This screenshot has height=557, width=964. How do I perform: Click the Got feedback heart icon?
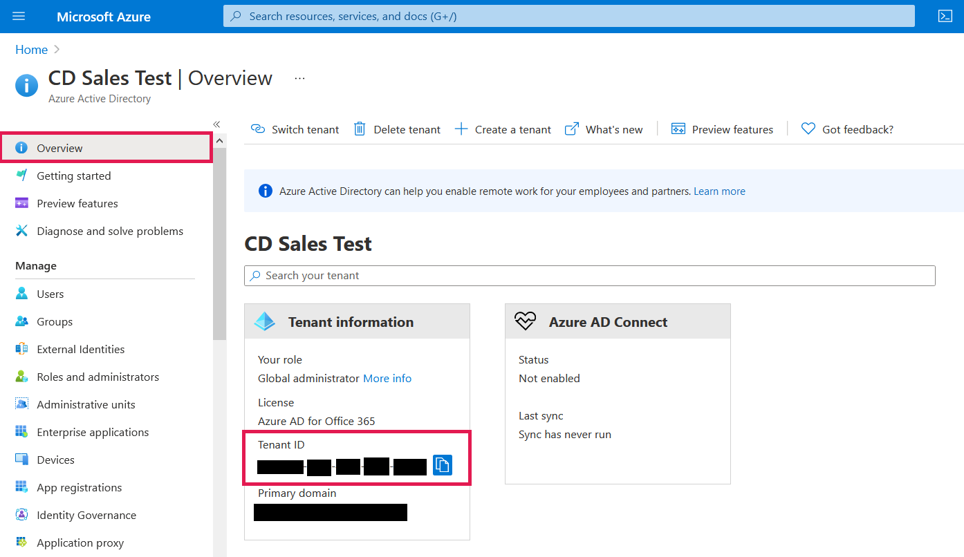pyautogui.click(x=808, y=129)
